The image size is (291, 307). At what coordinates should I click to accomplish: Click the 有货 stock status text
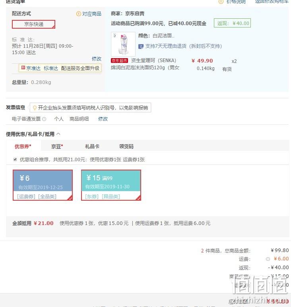point(227,69)
